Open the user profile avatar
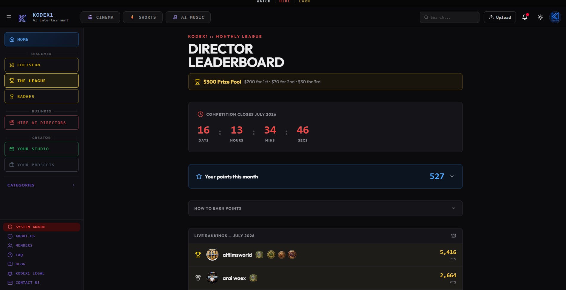566x290 pixels. 555,17
